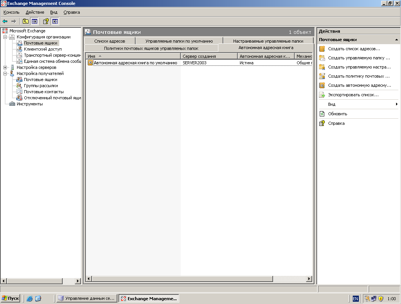This screenshot has width=401, height=304.
Task: Click the Обновить refresh icon
Action: point(322,114)
